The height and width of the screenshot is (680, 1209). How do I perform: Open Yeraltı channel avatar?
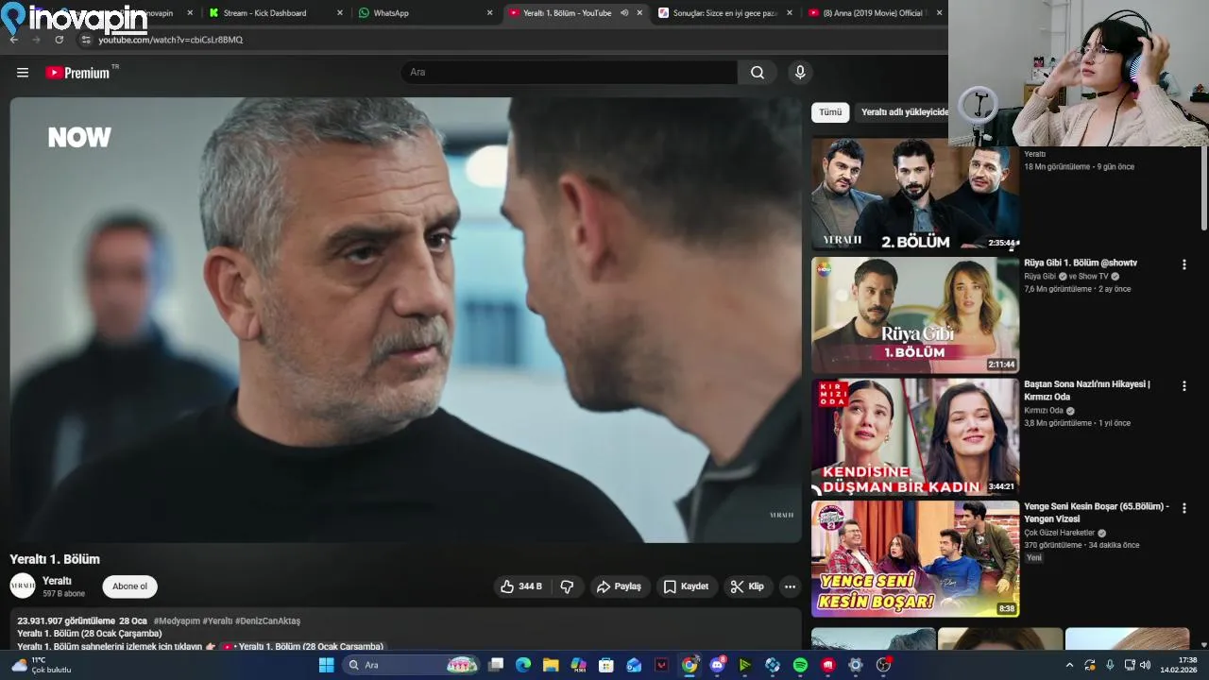point(23,586)
